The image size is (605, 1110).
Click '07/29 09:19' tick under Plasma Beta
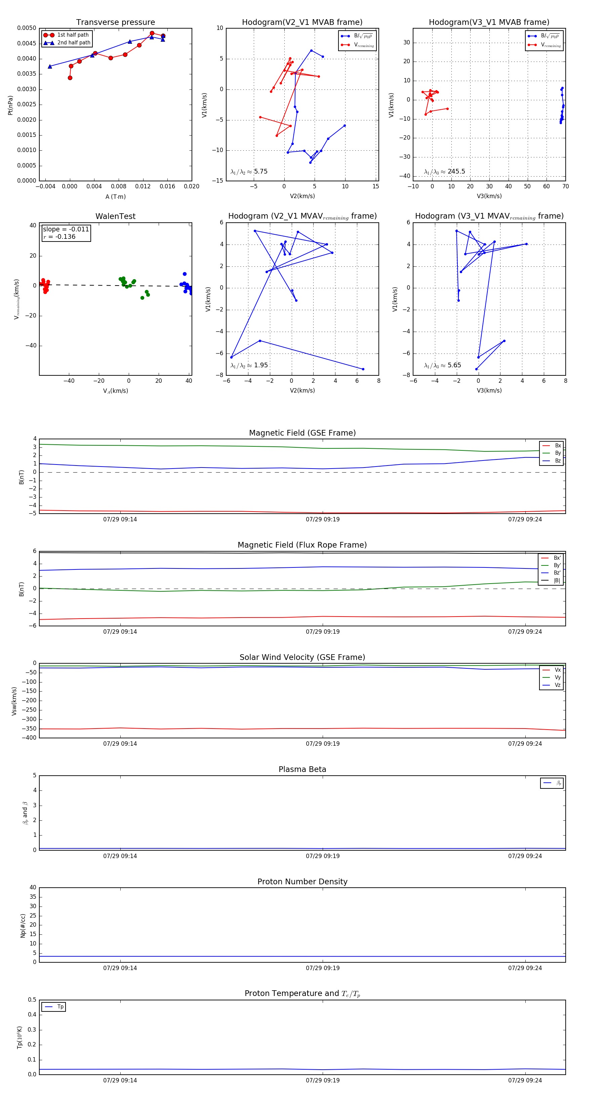coord(323,856)
